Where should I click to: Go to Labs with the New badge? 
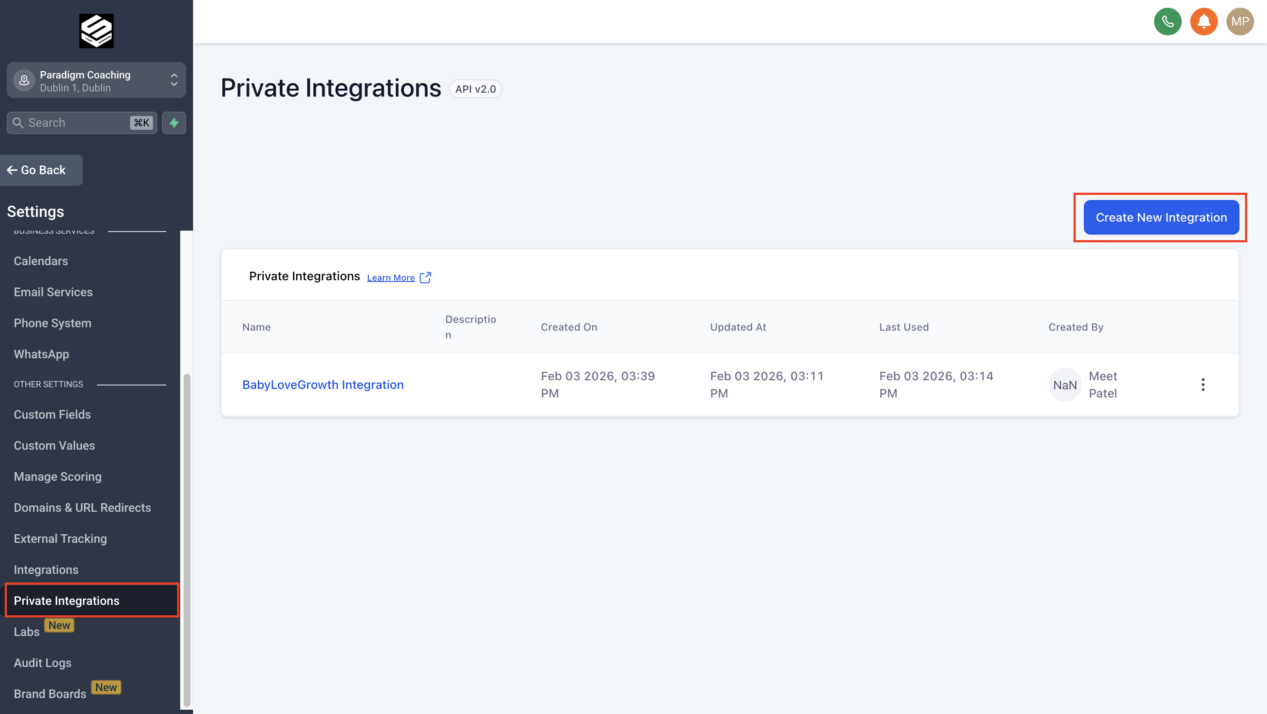coord(27,631)
